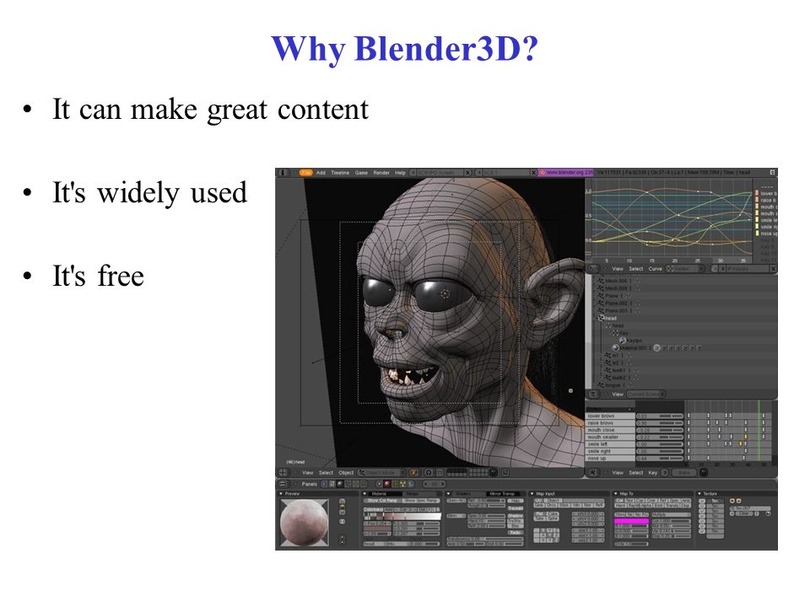The image size is (810, 607).
Task: Open the Object Mode dropdown in the 3D header
Action: point(381,472)
